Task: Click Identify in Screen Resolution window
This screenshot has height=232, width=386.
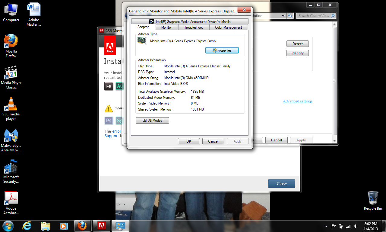Action: [297, 53]
